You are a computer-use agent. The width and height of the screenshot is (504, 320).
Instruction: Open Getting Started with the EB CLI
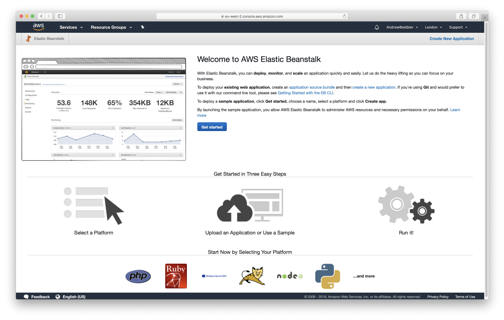(305, 93)
